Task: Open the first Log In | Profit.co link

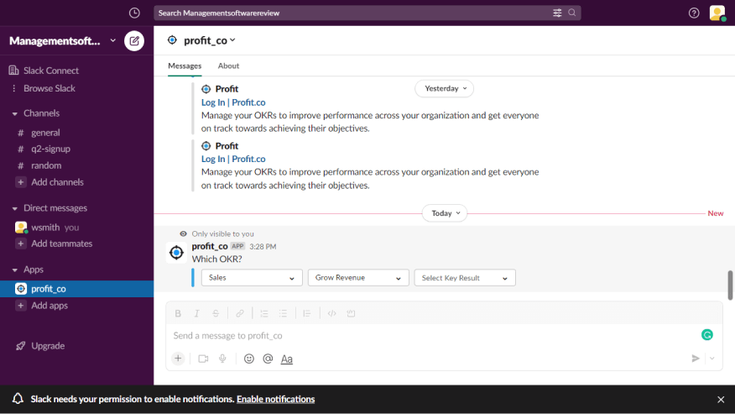Action: pos(233,102)
